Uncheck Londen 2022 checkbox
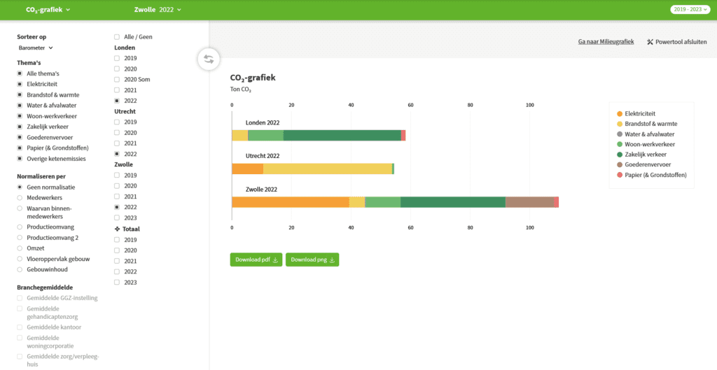 point(117,101)
